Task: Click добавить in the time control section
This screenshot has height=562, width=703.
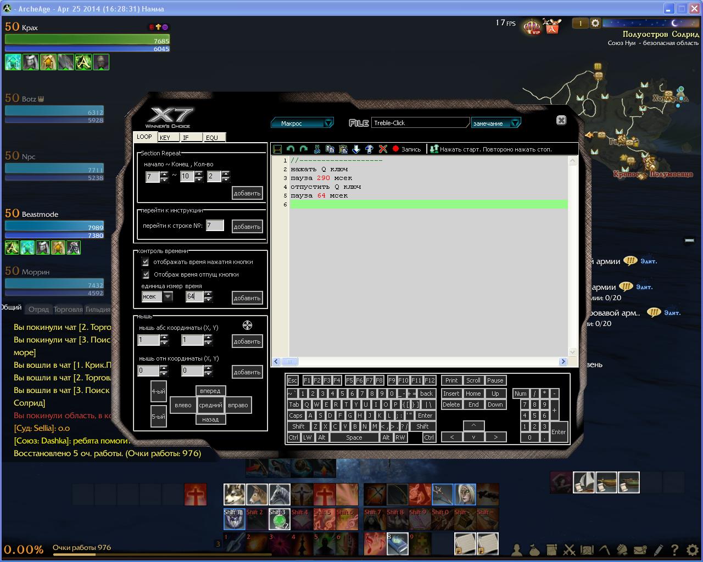Action: pos(247,298)
